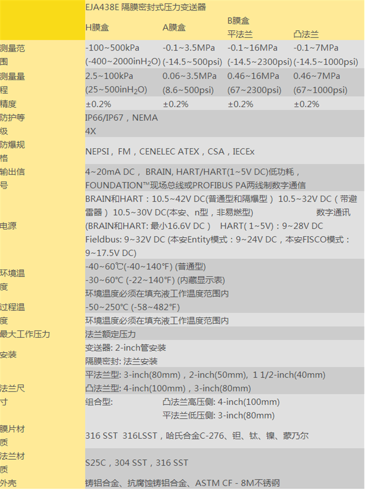Click the -40~60℃ (普通型) line
The height and width of the screenshot is (490, 365).
click(x=145, y=266)
